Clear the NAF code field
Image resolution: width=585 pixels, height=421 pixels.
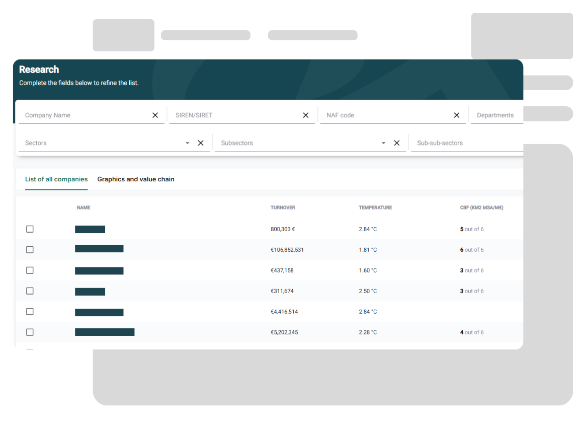pyautogui.click(x=456, y=115)
